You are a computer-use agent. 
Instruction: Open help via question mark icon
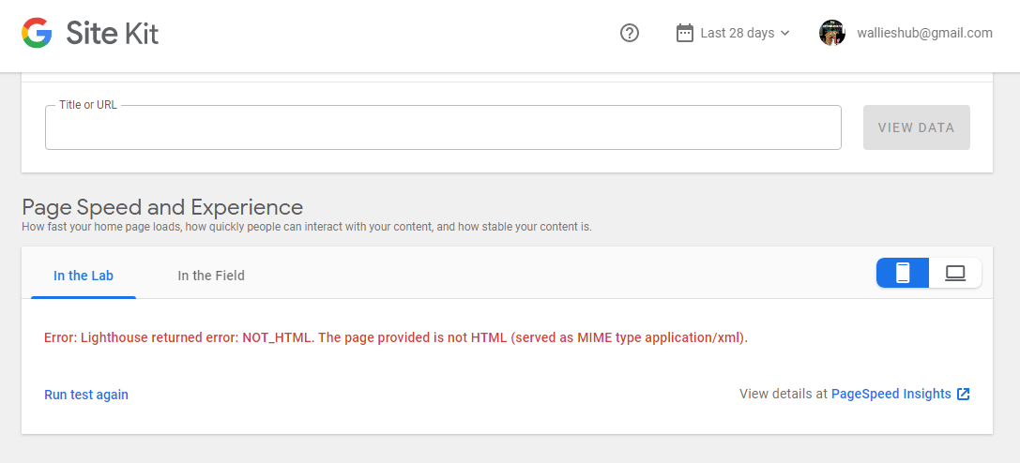pos(630,33)
